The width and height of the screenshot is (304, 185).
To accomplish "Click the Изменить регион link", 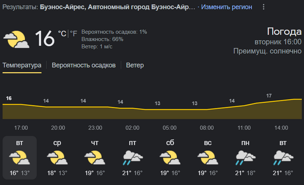I will pos(226,7).
